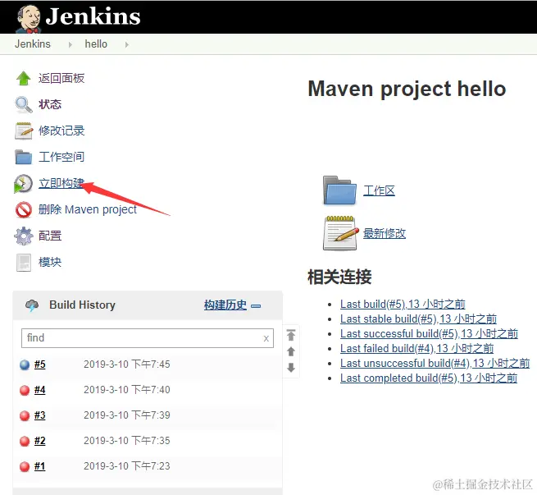Open the 工作区 link

(379, 190)
